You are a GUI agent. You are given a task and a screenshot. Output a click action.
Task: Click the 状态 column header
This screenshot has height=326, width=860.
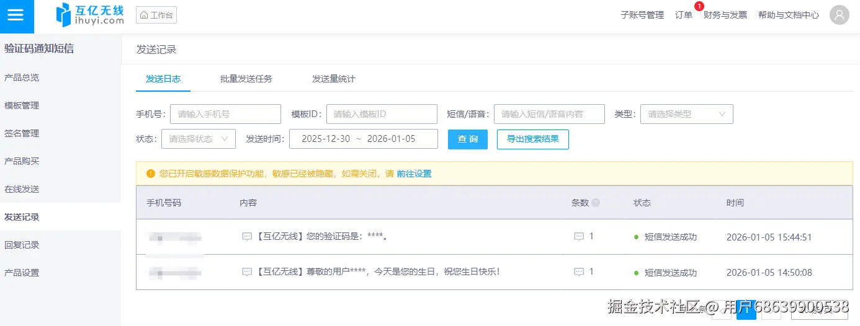[x=642, y=203]
